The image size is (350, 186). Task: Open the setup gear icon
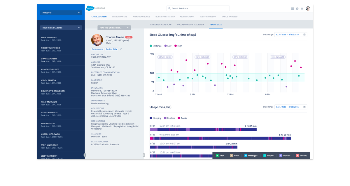[x=302, y=9]
